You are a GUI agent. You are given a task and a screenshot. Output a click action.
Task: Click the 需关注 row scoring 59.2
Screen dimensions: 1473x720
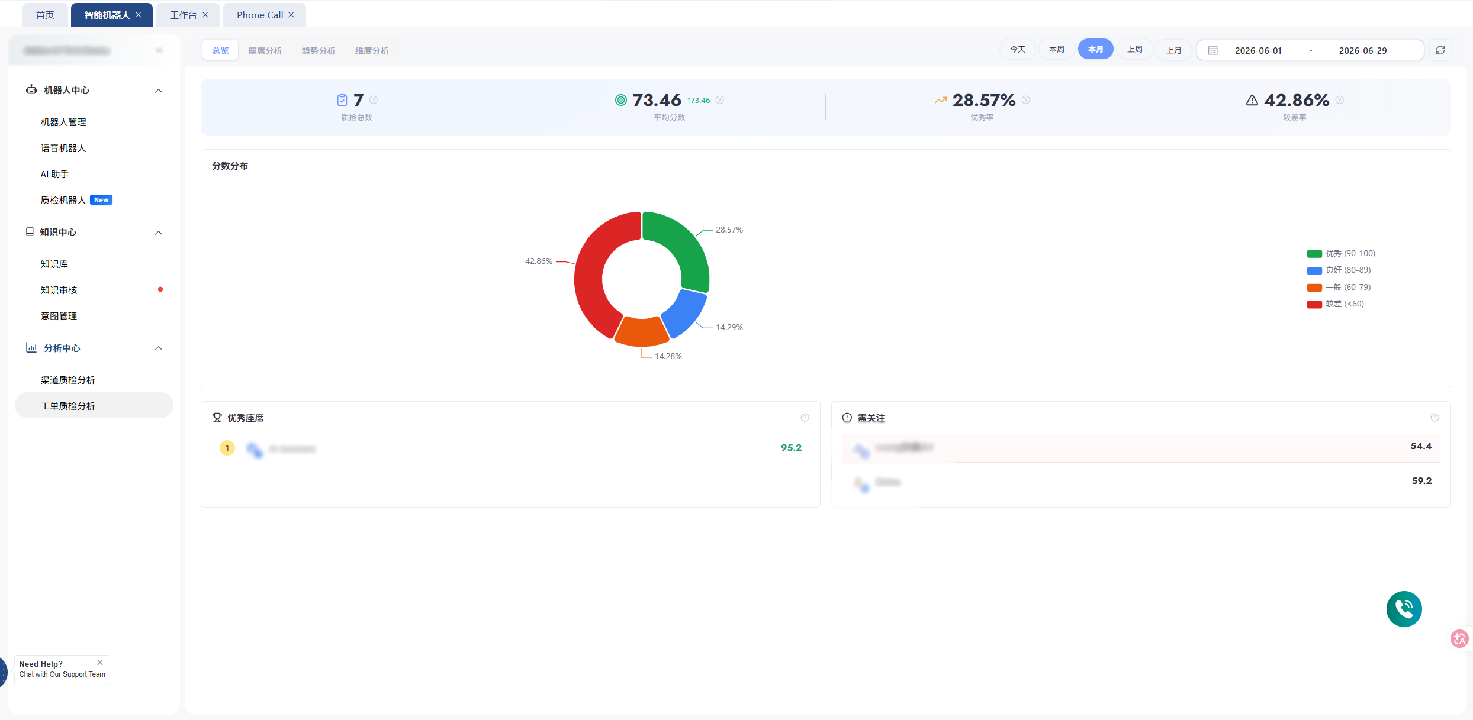coord(1140,482)
